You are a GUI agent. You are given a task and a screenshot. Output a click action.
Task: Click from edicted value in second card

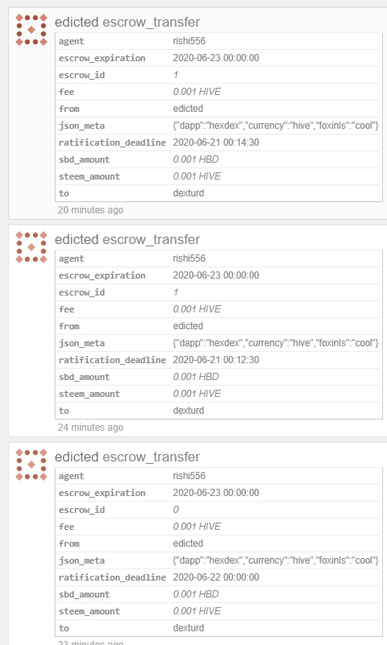click(x=187, y=326)
